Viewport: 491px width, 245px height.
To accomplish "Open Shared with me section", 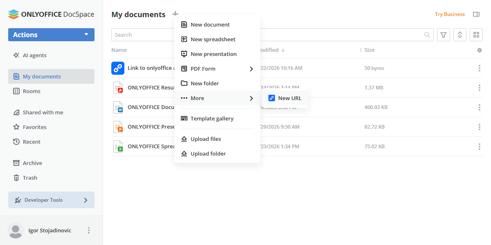I will tap(51, 112).
